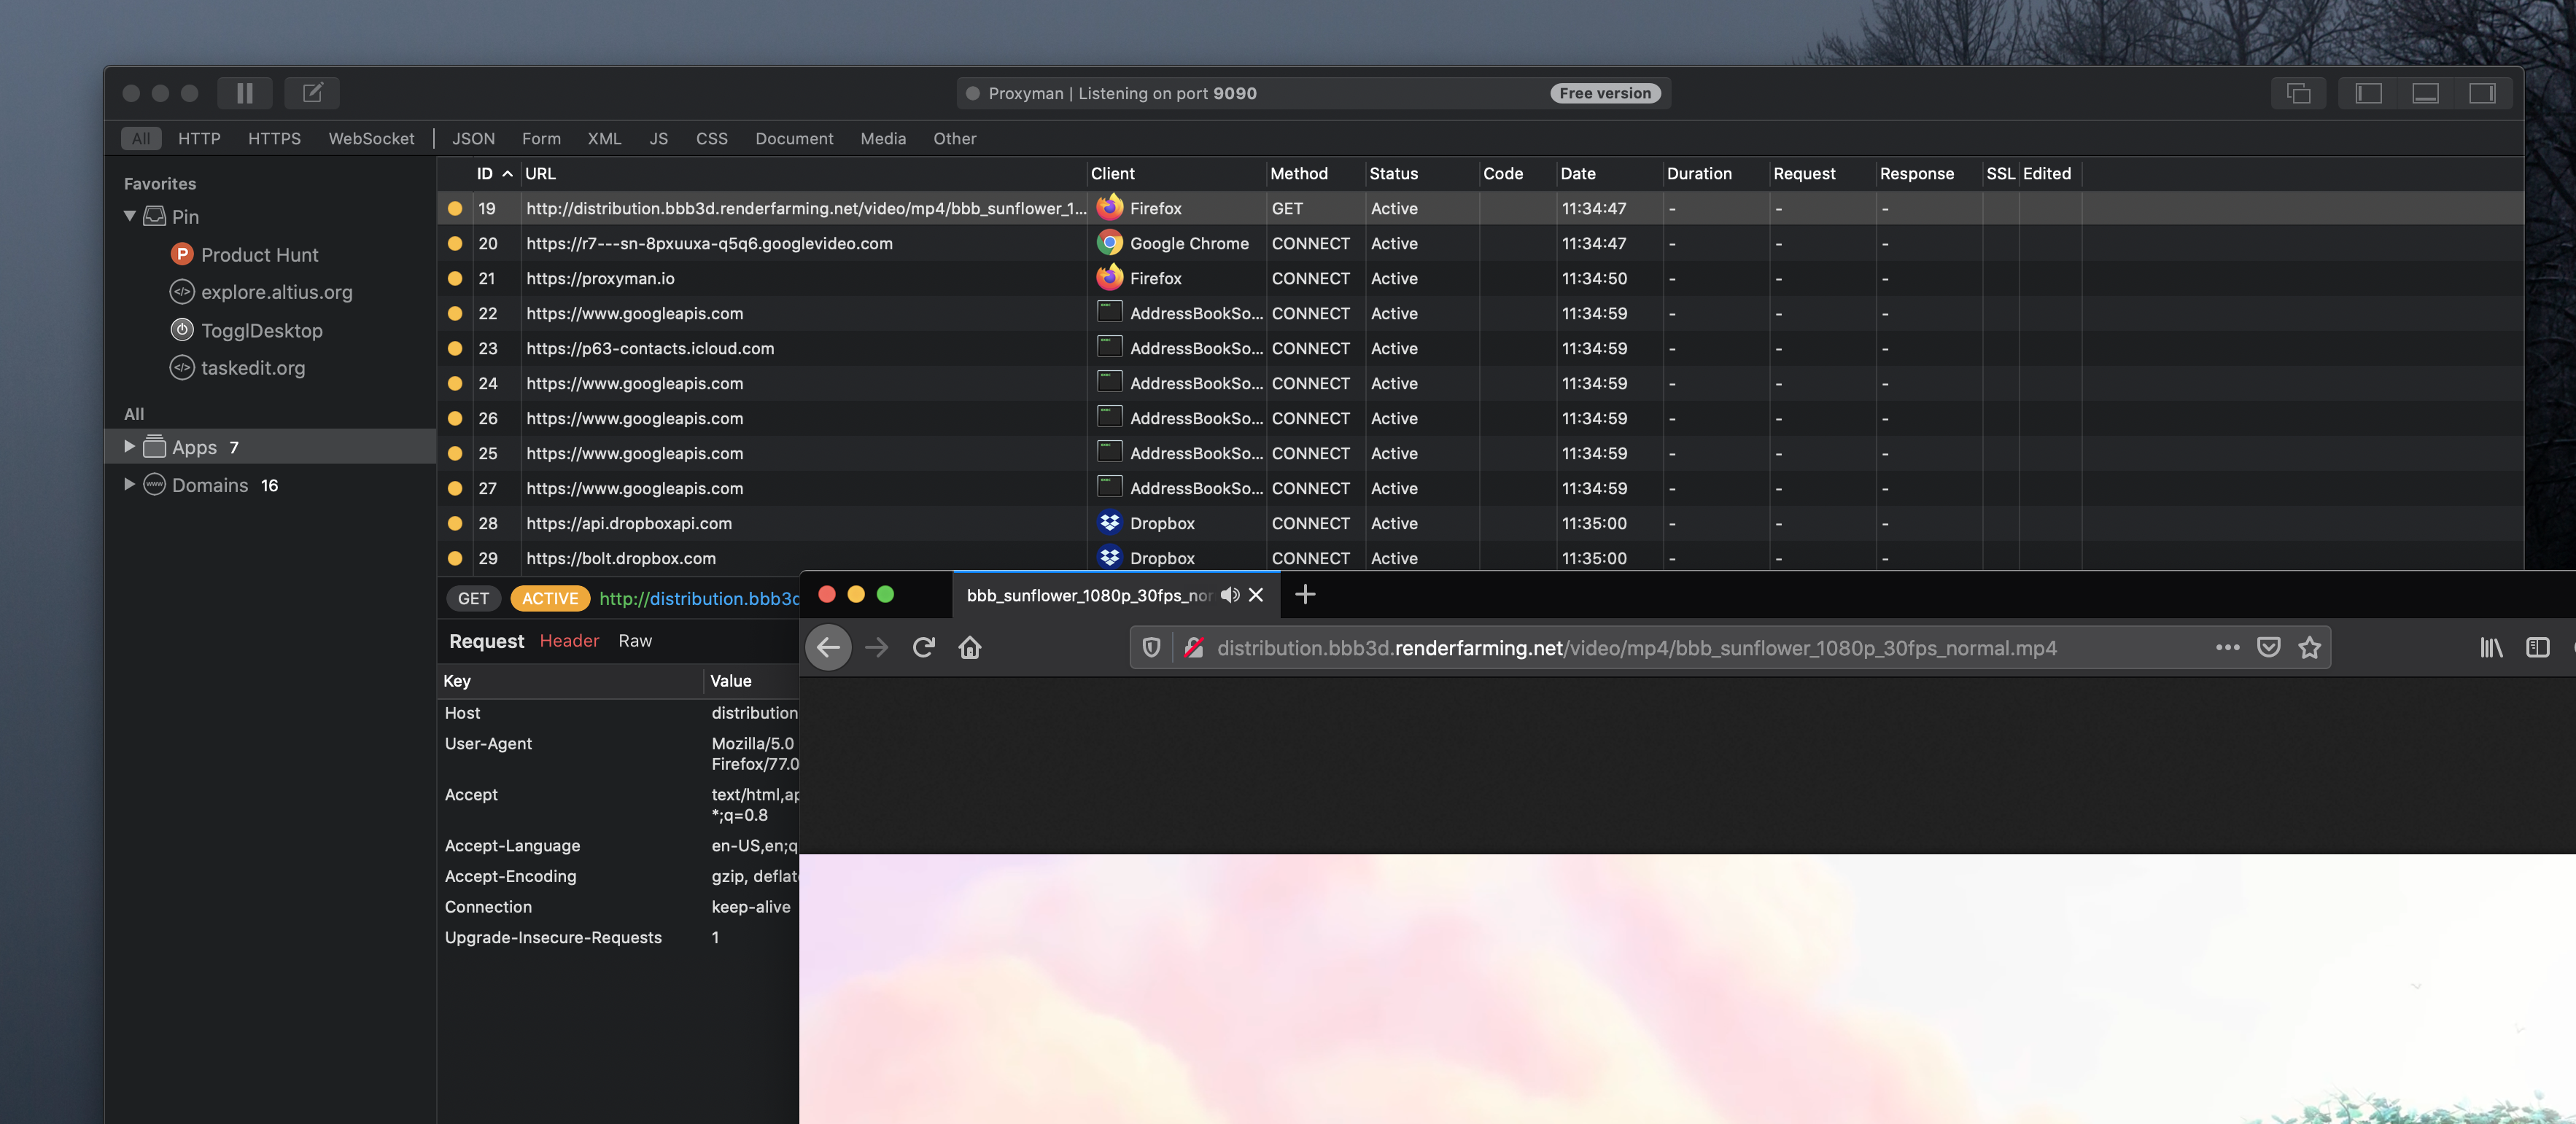2576x1124 pixels.
Task: Open a new Firefox tab
Action: click(1304, 595)
